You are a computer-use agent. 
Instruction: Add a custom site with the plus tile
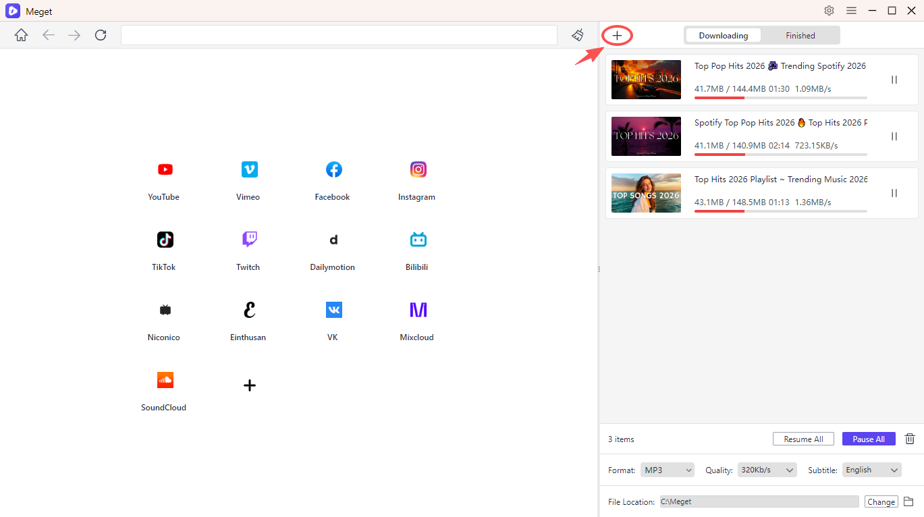(249, 385)
